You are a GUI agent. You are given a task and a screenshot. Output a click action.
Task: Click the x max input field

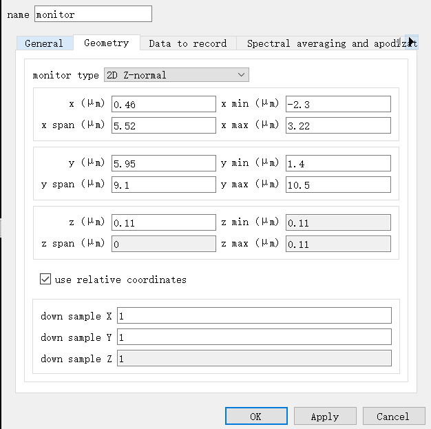tap(338, 125)
